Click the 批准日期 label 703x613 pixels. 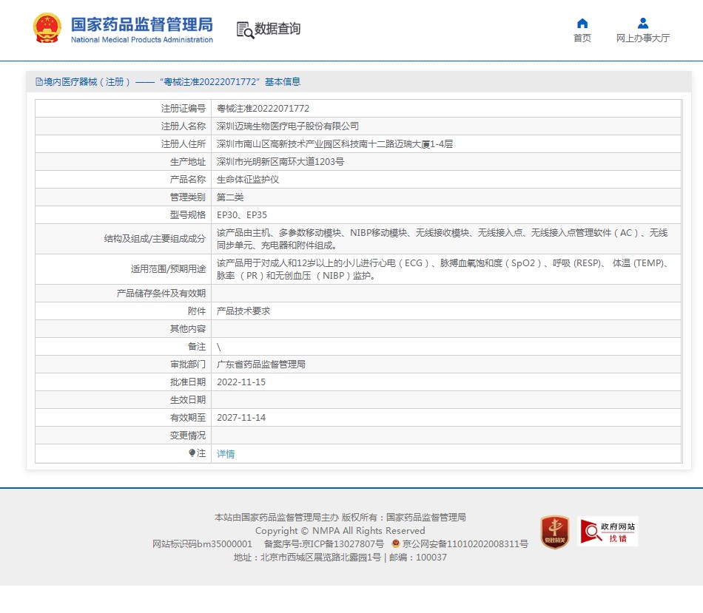188,382
